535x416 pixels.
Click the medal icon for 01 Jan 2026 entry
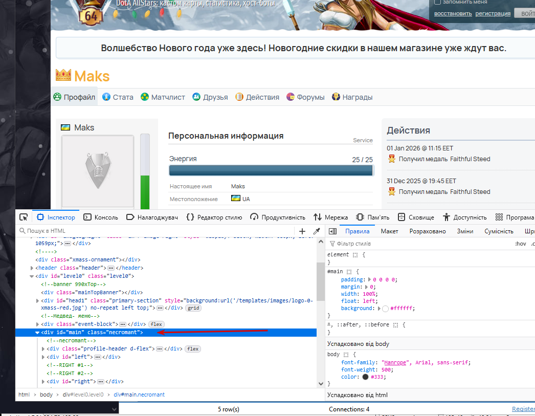[x=392, y=159]
